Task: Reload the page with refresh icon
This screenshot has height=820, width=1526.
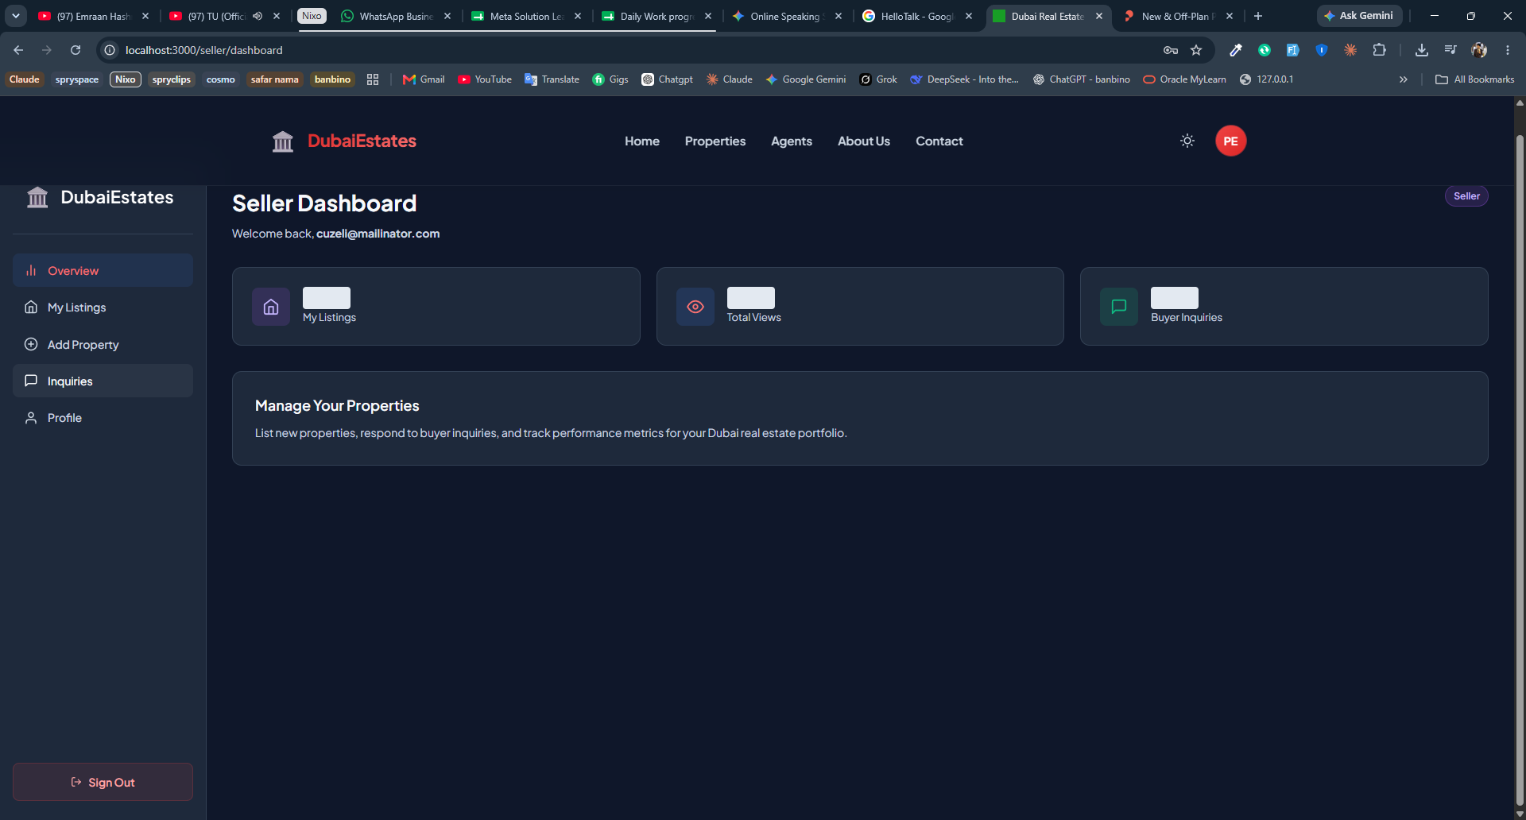Action: (x=76, y=50)
